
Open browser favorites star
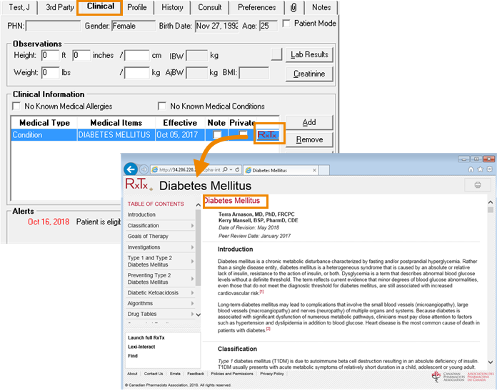(x=480, y=169)
